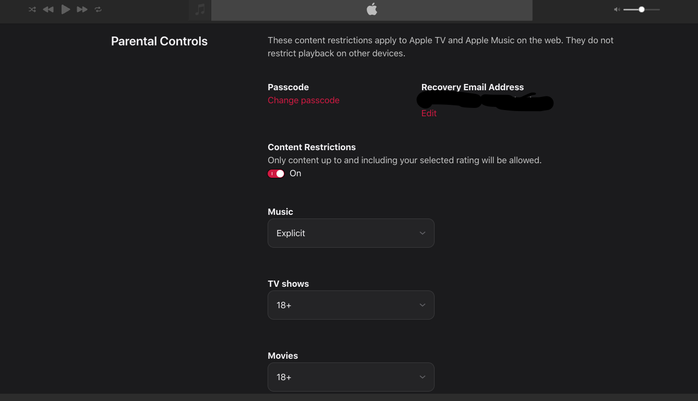Click the "On" label beside the toggle
The image size is (698, 401).
coord(295,174)
